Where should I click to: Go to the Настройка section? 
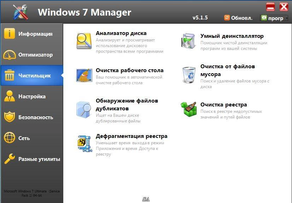click(x=32, y=96)
